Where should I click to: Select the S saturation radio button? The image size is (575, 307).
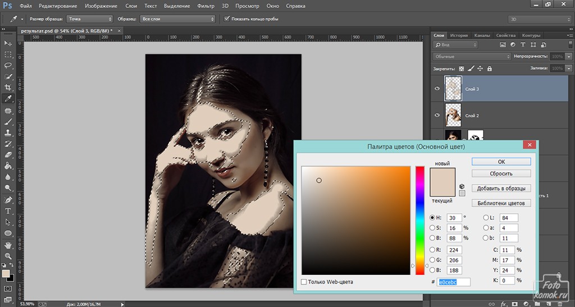(432, 228)
